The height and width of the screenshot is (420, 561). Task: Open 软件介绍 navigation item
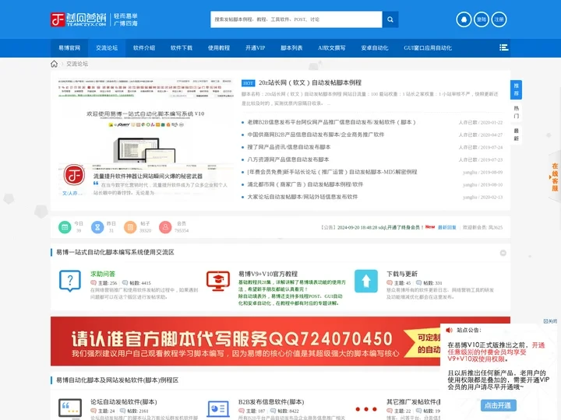(x=144, y=48)
